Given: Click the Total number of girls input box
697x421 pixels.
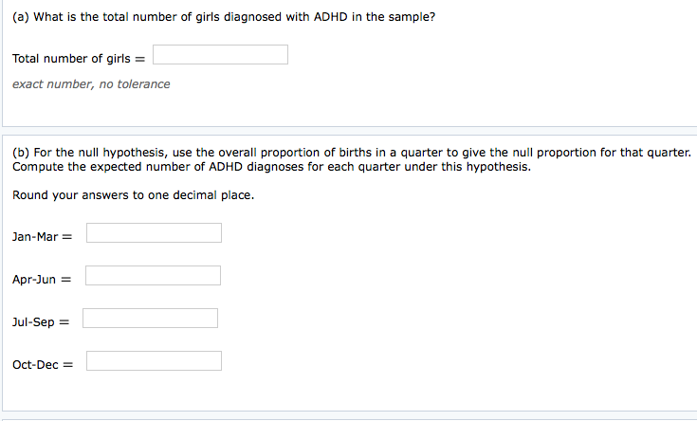Looking at the screenshot, I should [x=220, y=55].
